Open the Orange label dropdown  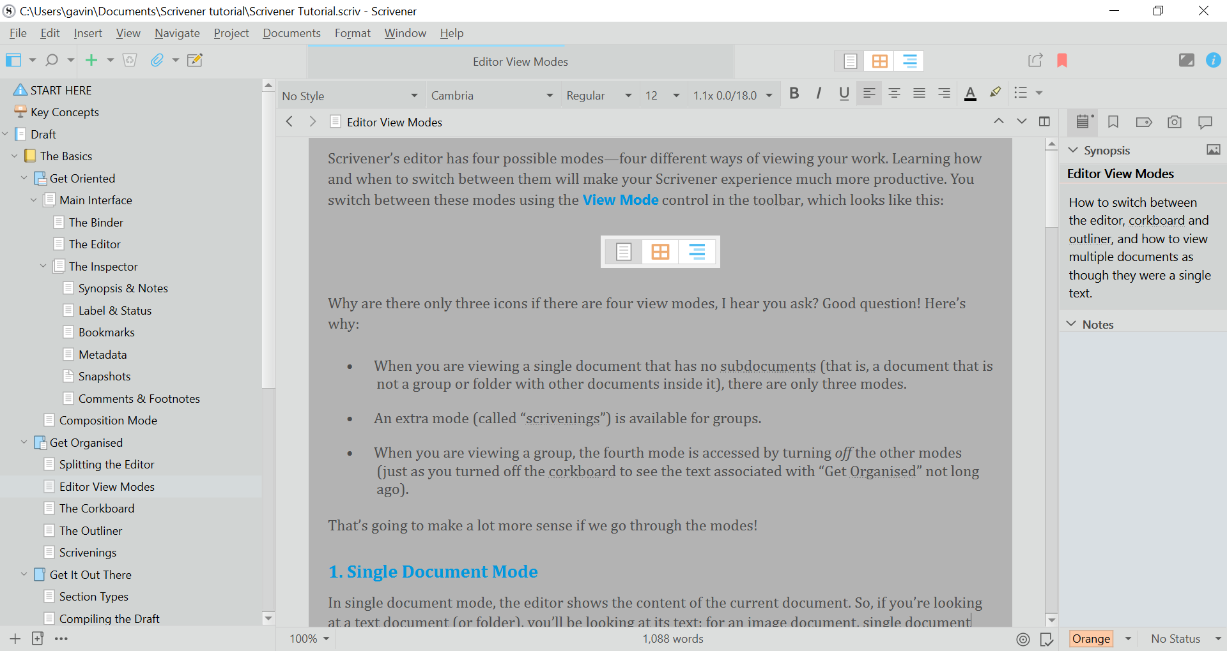point(1102,639)
